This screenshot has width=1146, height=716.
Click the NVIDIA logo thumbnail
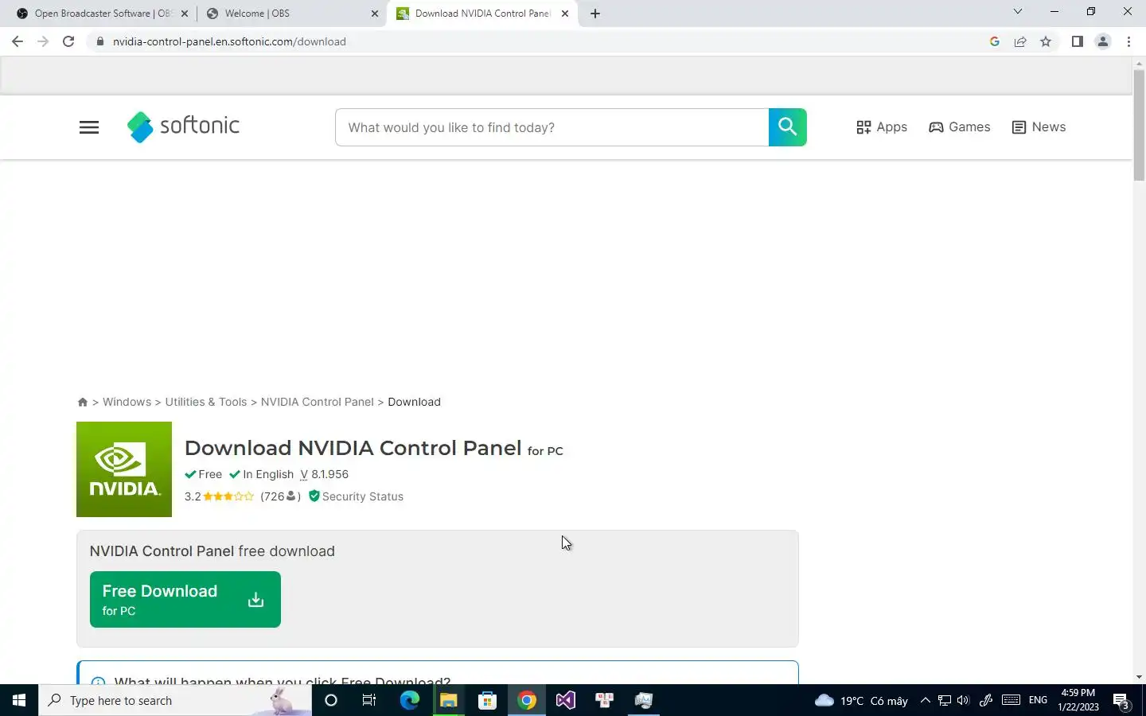pos(124,469)
